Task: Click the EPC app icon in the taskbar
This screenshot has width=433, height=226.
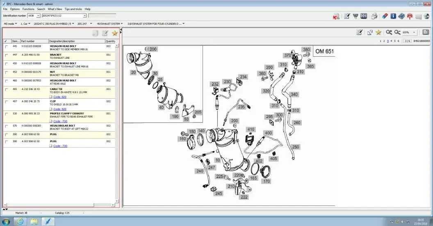Action: tap(48, 221)
